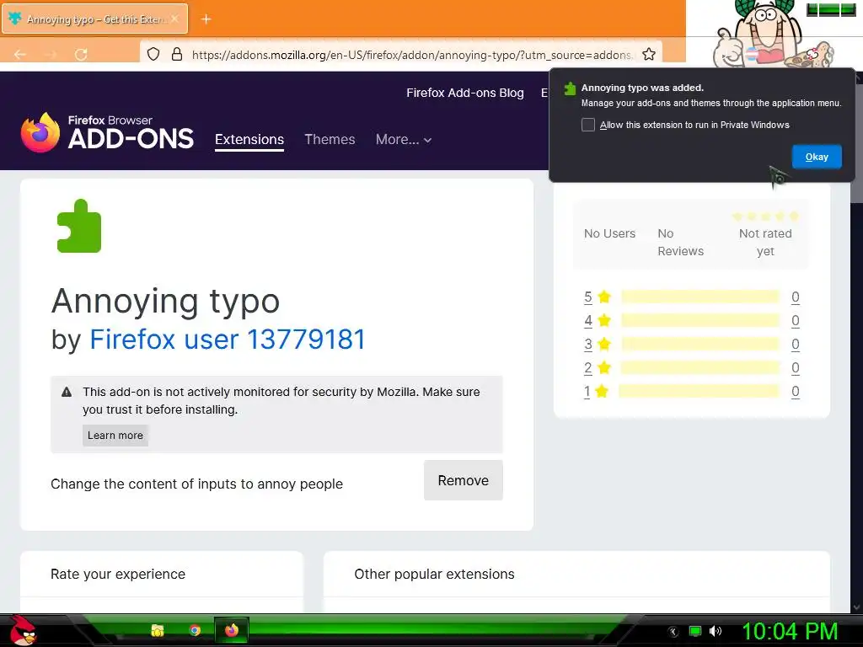Launch Chrome from the taskbar
The image size is (863, 647).
(195, 630)
